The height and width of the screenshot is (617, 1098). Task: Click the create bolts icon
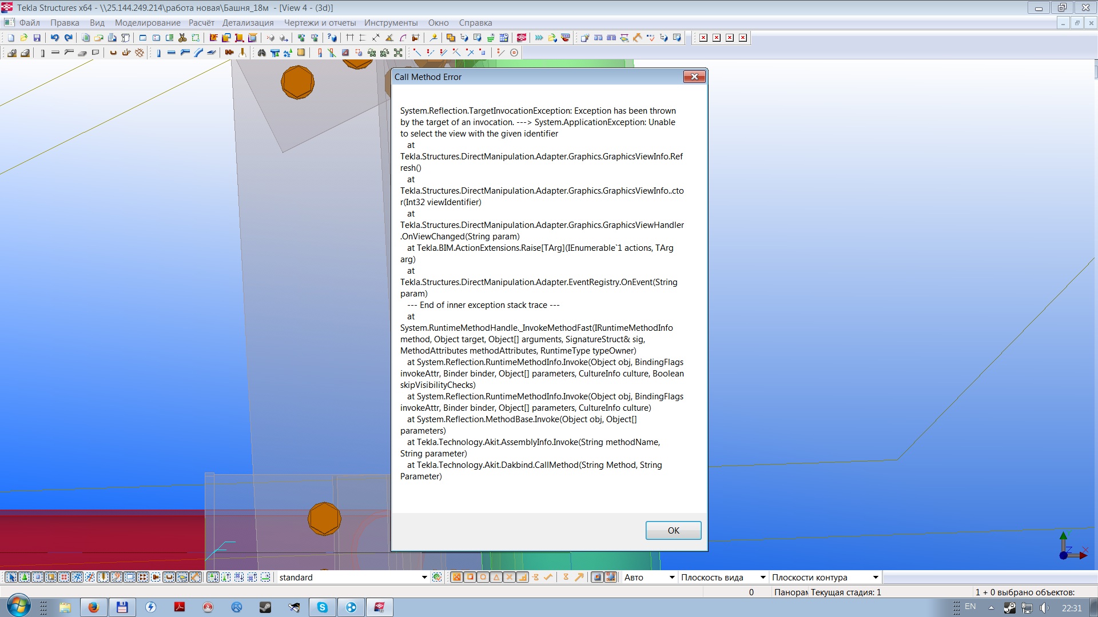pos(229,53)
